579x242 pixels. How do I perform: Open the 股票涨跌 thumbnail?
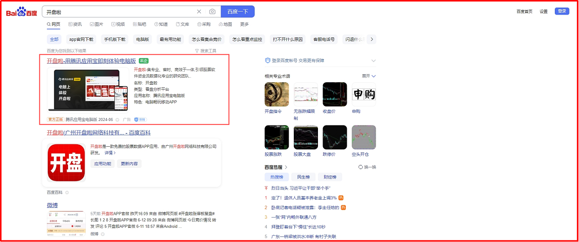pos(277,137)
